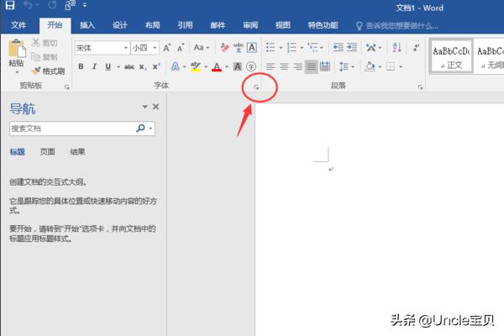Click the search magnifier in navigation pane

tap(140, 129)
